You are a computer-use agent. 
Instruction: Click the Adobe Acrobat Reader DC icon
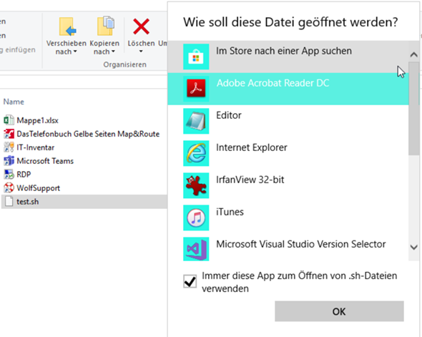coord(196,89)
